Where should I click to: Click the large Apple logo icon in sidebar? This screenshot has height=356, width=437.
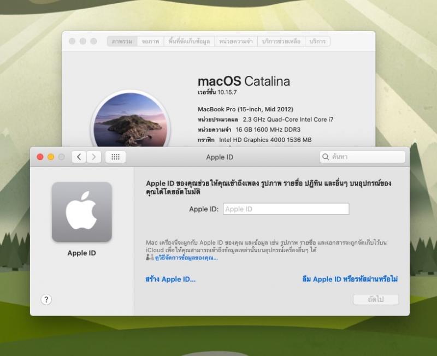[81, 212]
